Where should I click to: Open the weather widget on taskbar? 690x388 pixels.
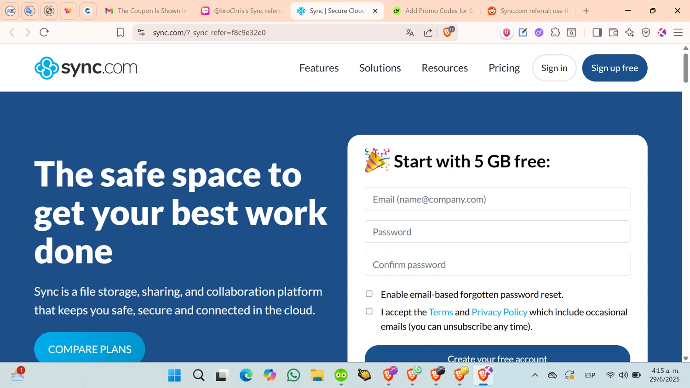click(17, 374)
